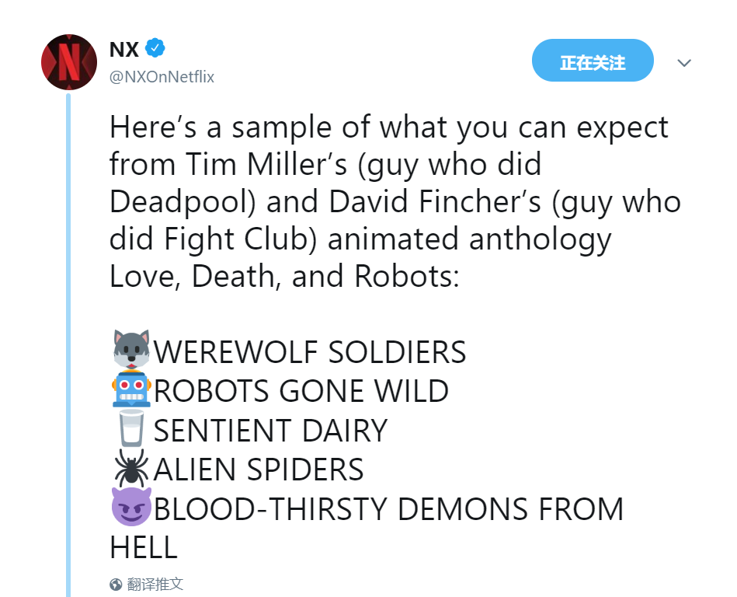Click the robot emoji before ROBOTS GONE WILD
The width and height of the screenshot is (737, 597).
coord(130,389)
